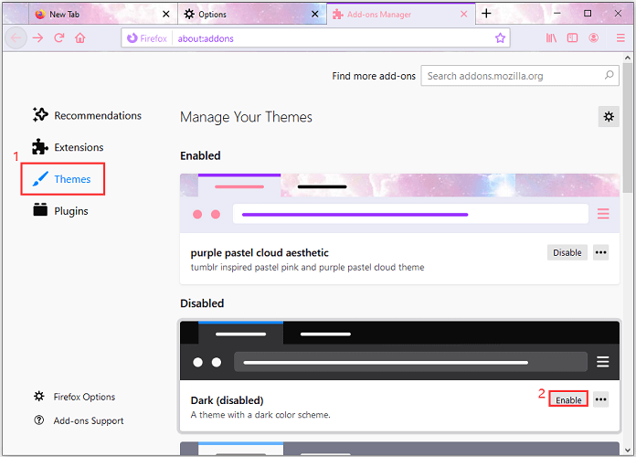Close the Add-ons Manager tab
The image size is (636, 457).
pos(464,15)
